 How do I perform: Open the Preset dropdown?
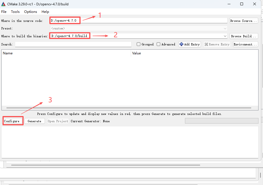coord(139,28)
